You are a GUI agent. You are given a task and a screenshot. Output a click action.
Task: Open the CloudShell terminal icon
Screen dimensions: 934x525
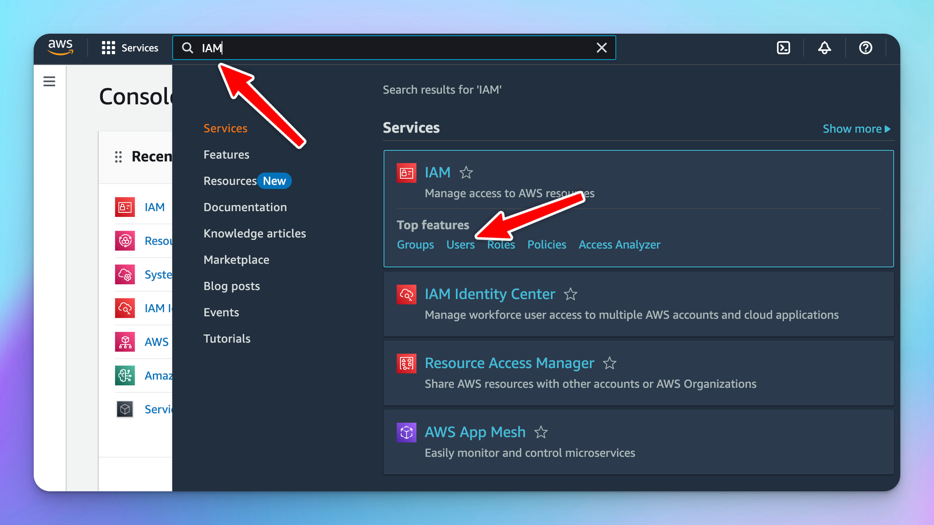coord(783,48)
